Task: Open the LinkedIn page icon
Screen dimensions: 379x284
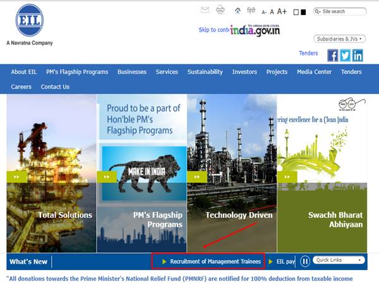Action: tap(358, 56)
